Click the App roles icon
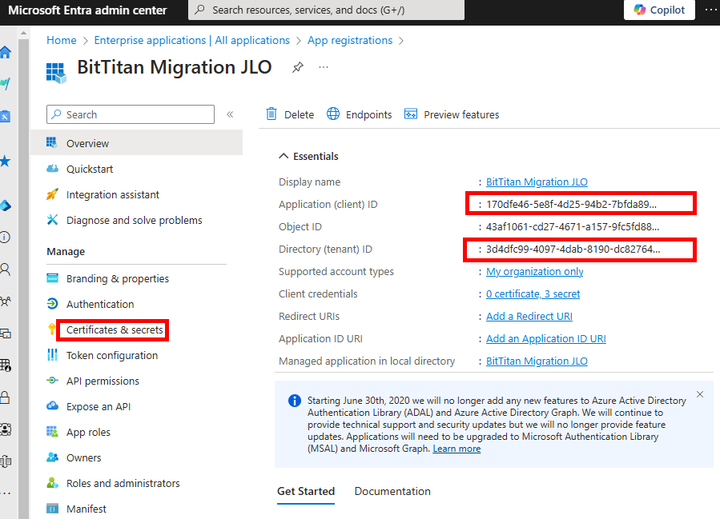 point(52,431)
